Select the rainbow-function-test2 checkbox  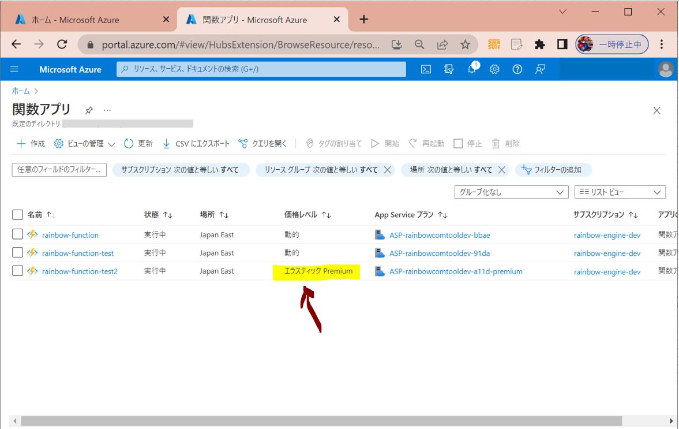click(x=18, y=271)
